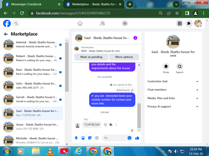
Task: Open Michelle conversation in list
Action: pyautogui.click(x=32, y=140)
